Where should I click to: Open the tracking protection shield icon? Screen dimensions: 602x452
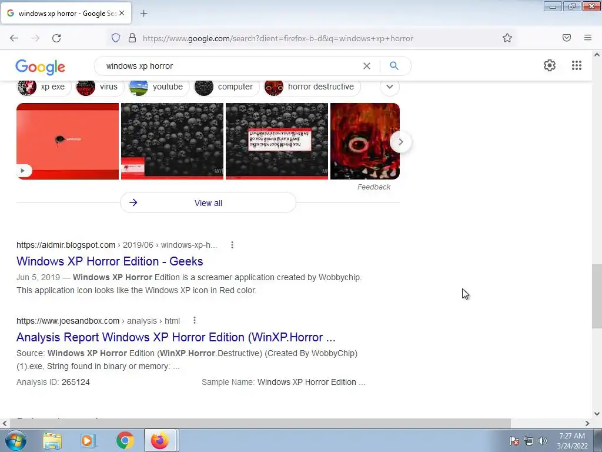pos(116,38)
